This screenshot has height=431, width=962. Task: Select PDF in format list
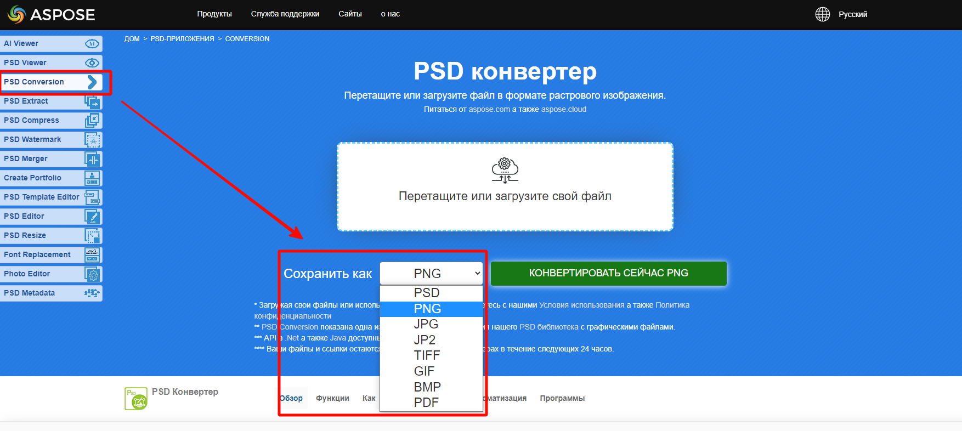(431, 402)
